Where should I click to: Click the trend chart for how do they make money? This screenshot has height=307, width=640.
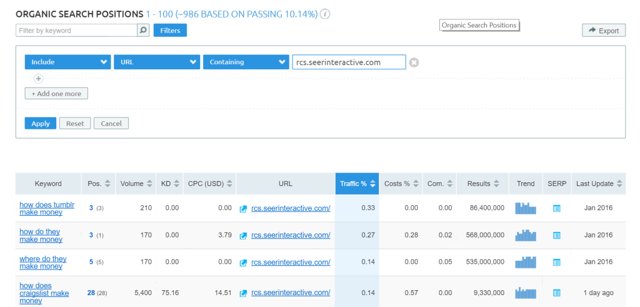point(526,235)
